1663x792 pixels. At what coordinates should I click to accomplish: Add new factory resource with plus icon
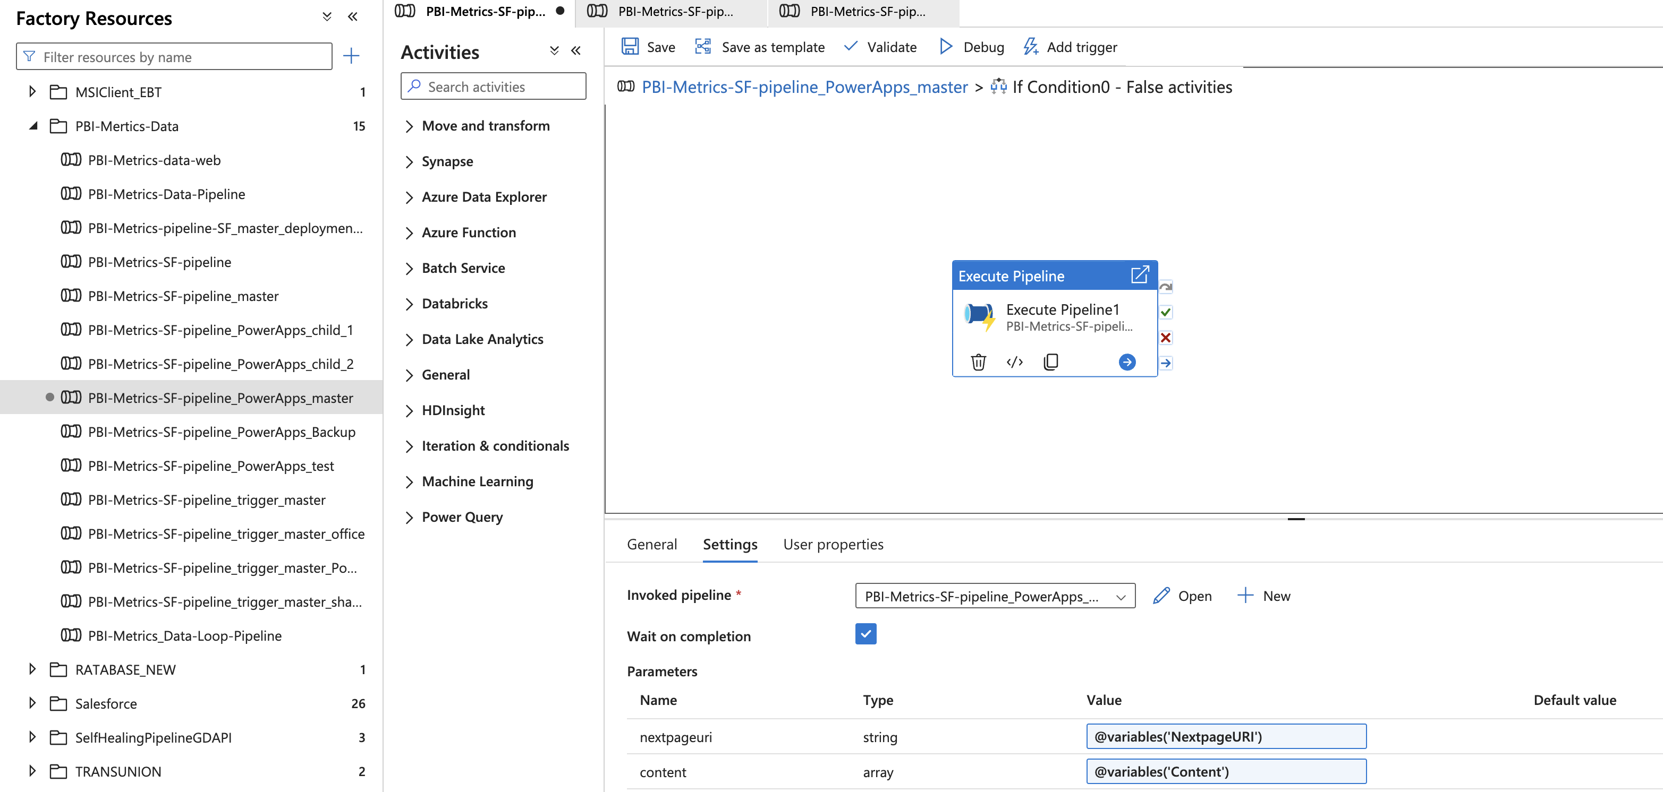coord(351,56)
